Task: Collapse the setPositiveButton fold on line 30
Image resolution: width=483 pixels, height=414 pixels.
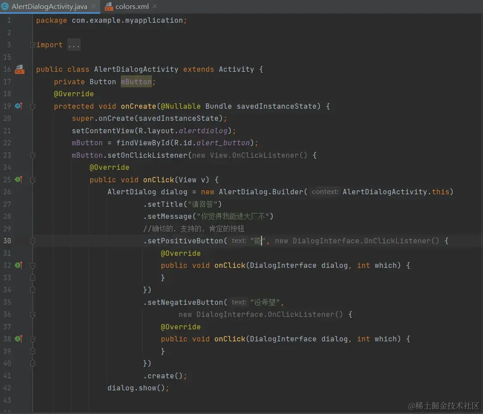Action: tap(33, 241)
